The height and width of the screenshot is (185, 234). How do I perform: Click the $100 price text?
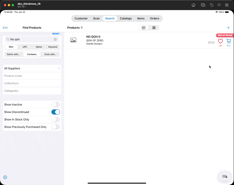click(x=211, y=43)
